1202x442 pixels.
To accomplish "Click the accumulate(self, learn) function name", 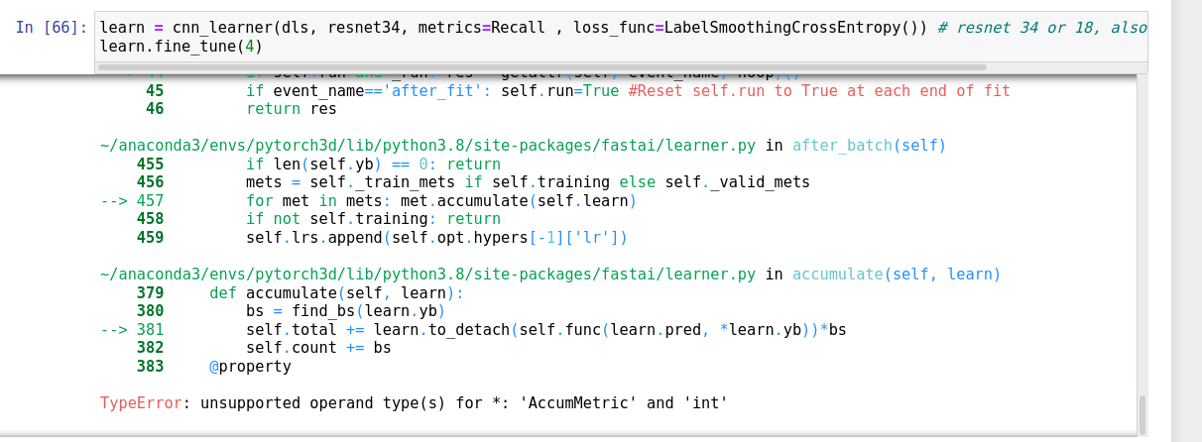I will point(897,275).
